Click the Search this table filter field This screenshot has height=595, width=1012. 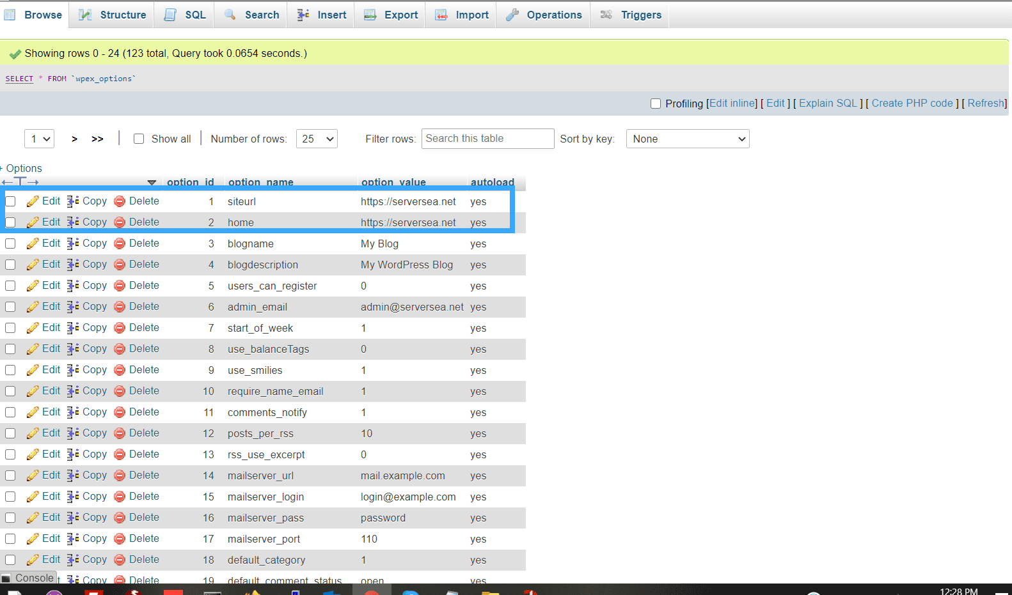(487, 139)
